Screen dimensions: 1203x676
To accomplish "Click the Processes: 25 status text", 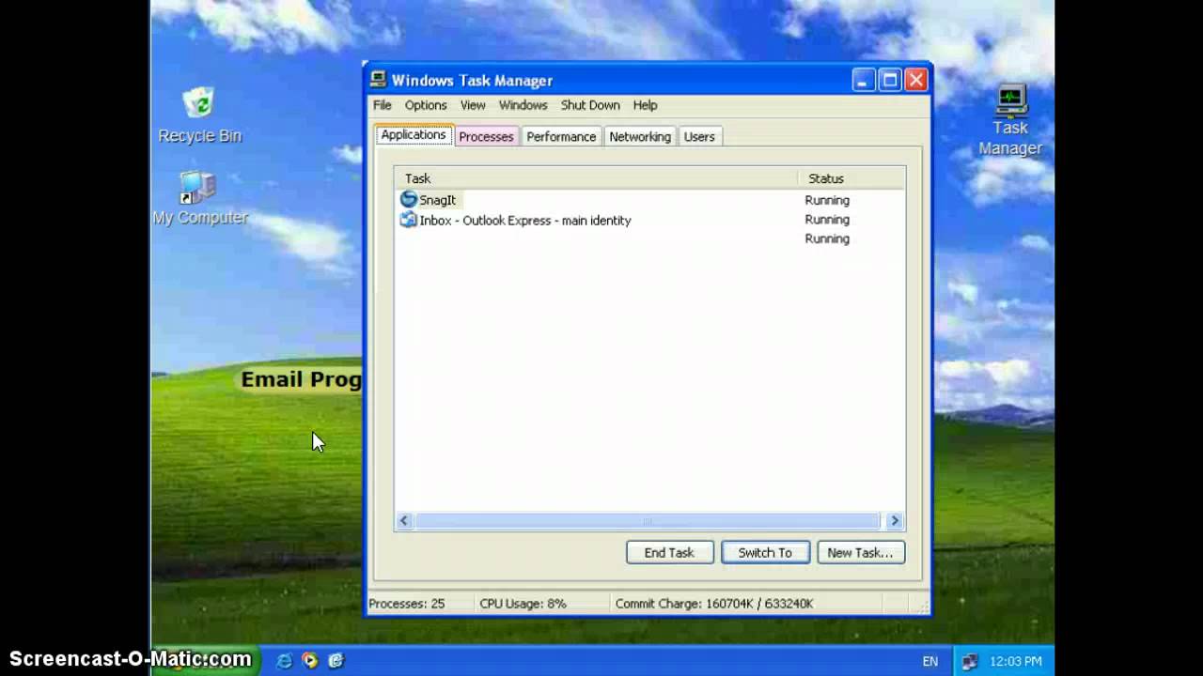I will [x=407, y=604].
